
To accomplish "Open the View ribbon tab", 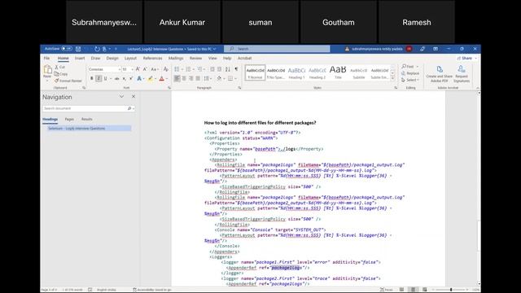I will [x=212, y=58].
